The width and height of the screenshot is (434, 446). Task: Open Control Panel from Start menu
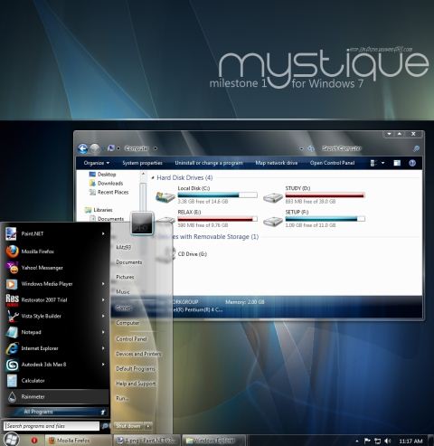tap(131, 338)
